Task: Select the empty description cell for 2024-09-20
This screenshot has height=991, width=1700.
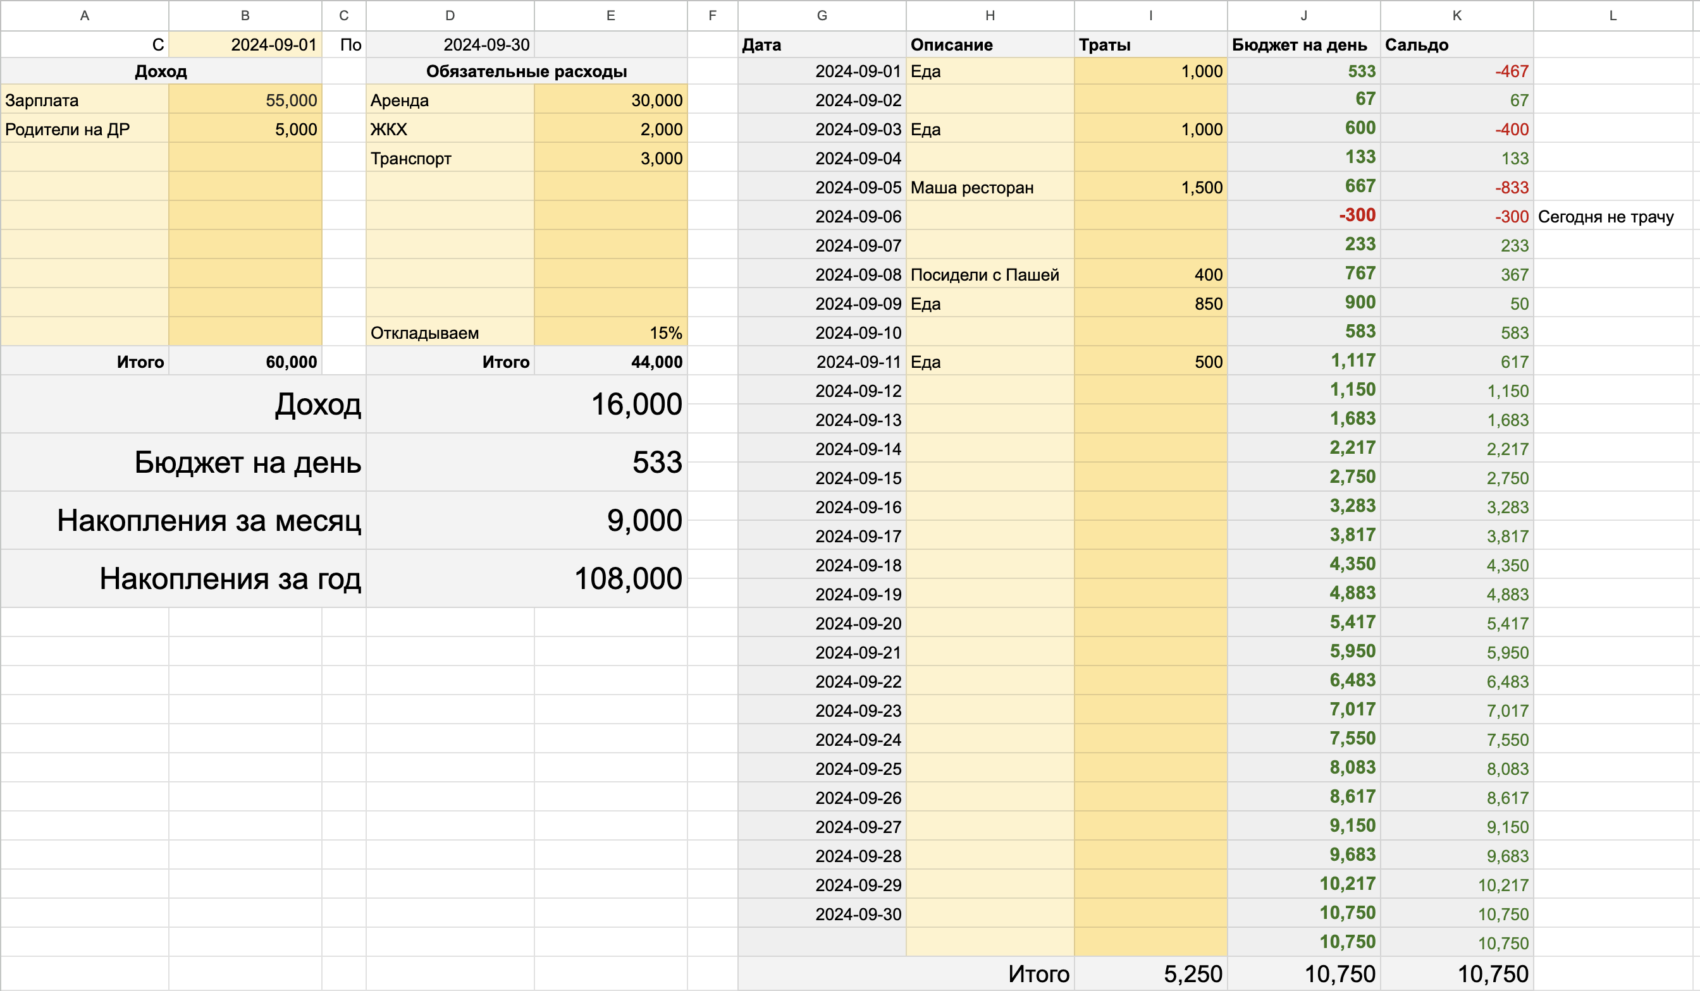Action: (x=990, y=623)
